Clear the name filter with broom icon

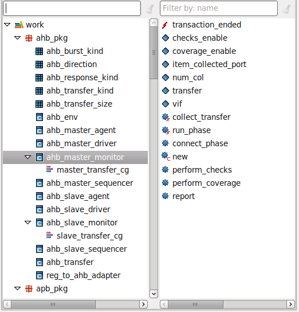[x=286, y=9]
